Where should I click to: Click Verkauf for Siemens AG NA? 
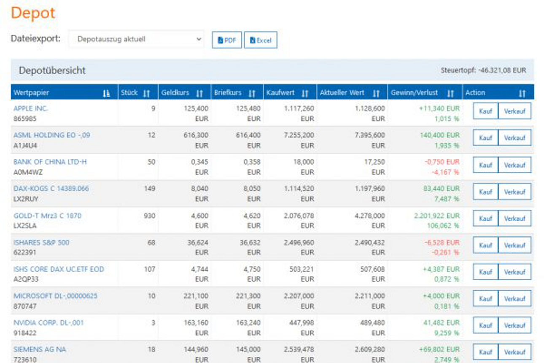tap(514, 352)
